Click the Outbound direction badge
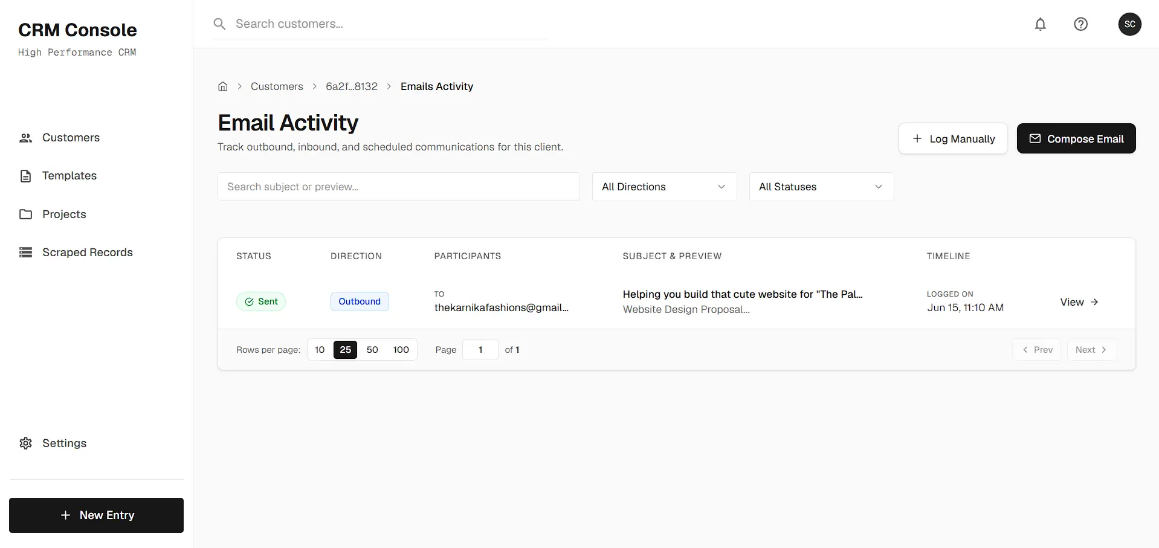The height and width of the screenshot is (548, 1159). tap(360, 301)
